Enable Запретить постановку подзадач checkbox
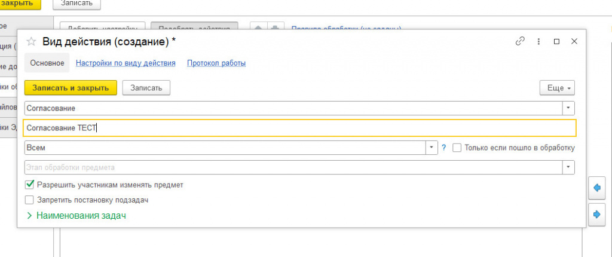The image size is (612, 257). pyautogui.click(x=29, y=200)
